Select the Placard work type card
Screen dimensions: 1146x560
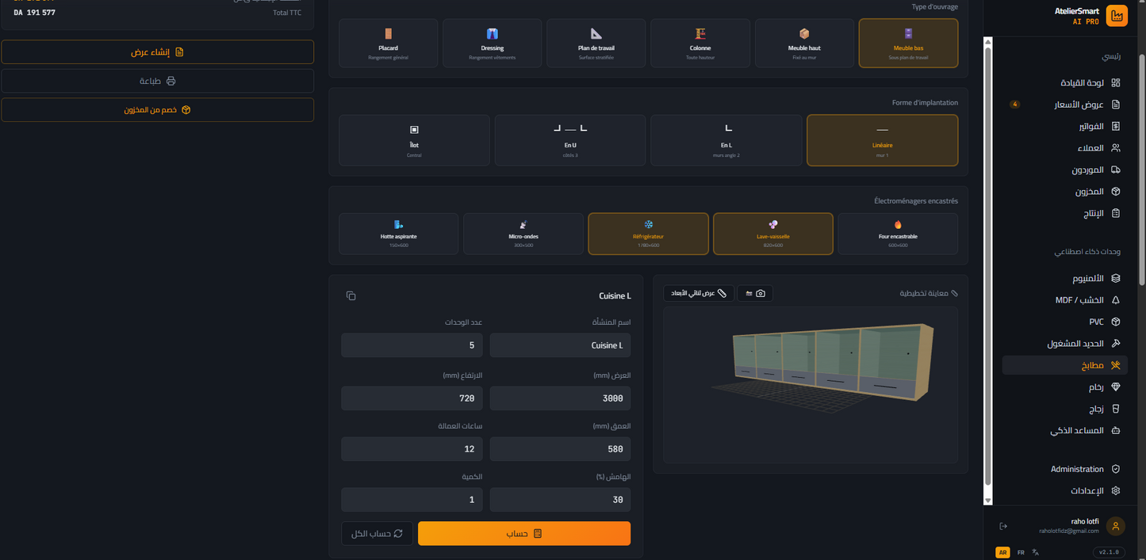(388, 43)
